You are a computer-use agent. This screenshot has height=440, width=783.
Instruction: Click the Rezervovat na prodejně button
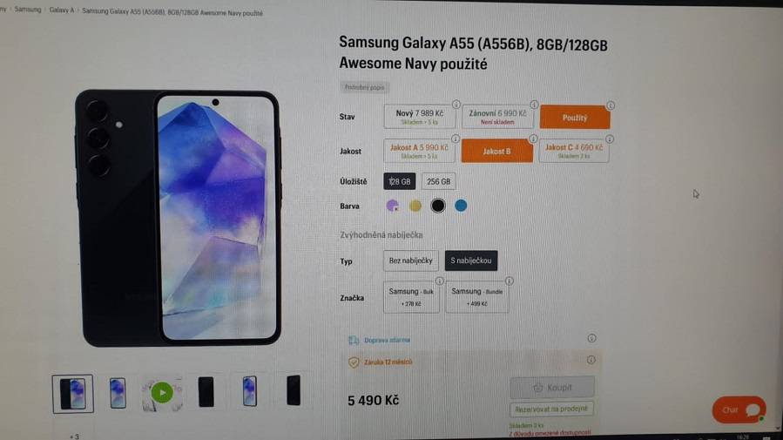pyautogui.click(x=551, y=409)
